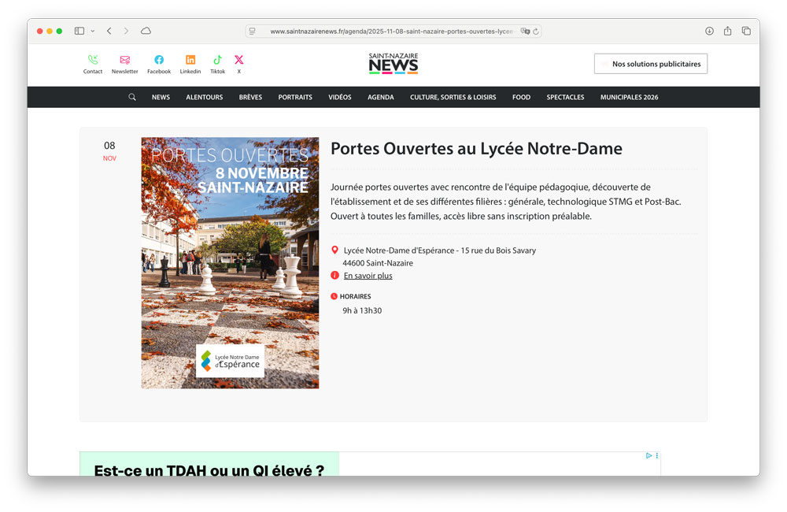Go back with the browser back arrow

click(x=109, y=31)
